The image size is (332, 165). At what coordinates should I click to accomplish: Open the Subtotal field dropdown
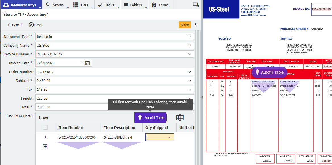(189, 81)
